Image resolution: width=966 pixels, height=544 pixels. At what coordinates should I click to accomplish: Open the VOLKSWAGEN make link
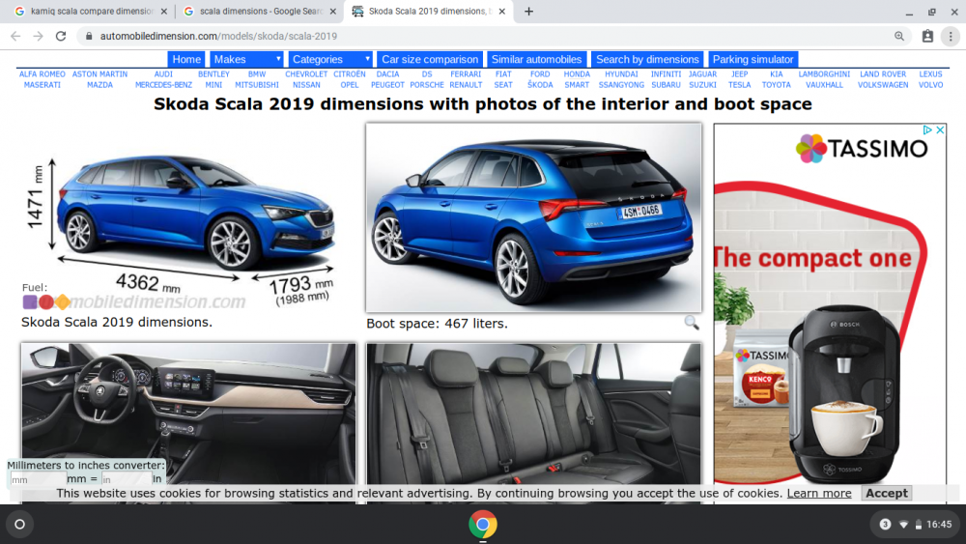(882, 85)
